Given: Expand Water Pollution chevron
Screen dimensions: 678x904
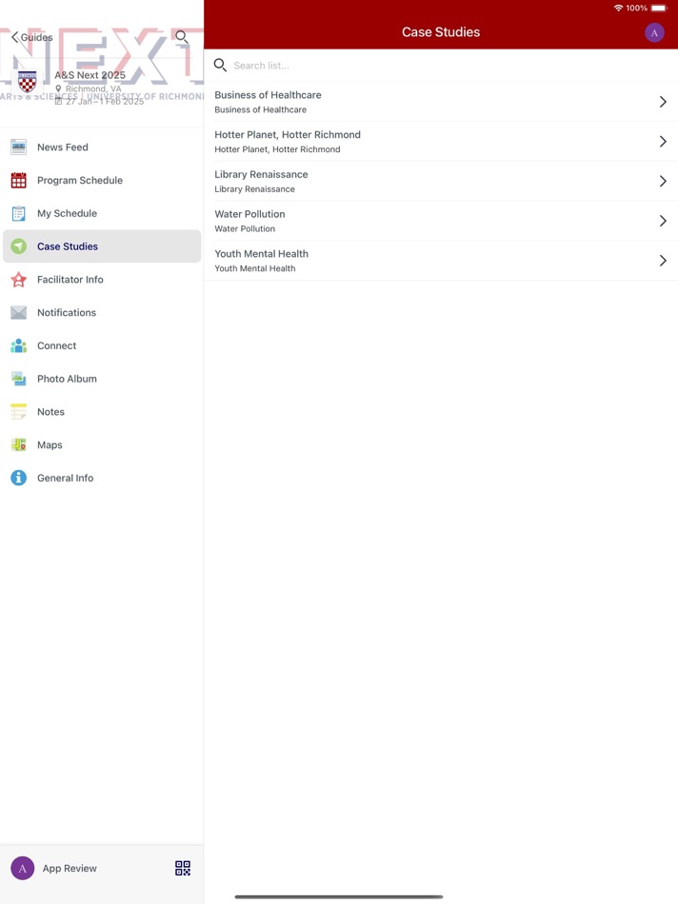Looking at the screenshot, I should point(663,222).
